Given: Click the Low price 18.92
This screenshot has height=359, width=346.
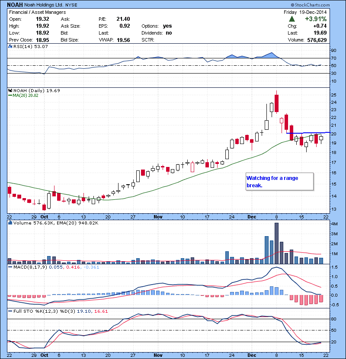Looking at the screenshot, I should pos(42,33).
